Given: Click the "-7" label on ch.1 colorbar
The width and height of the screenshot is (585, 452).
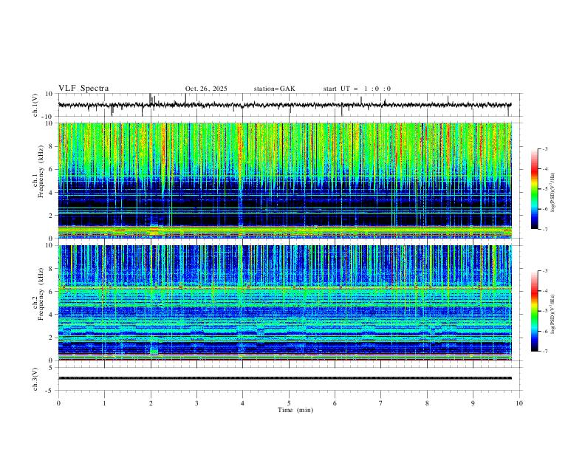Looking at the screenshot, I should click(544, 229).
